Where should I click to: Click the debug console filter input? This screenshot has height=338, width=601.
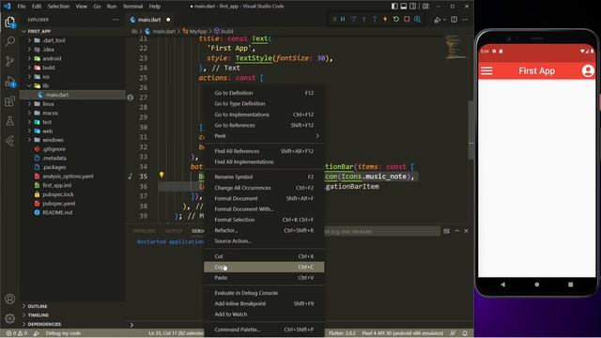click(382, 232)
